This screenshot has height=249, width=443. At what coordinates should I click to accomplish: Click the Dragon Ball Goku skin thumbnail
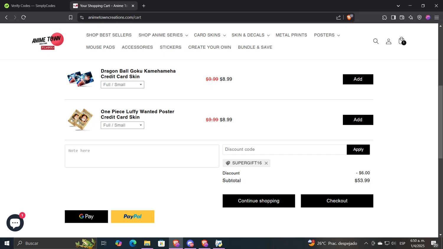coord(80,79)
